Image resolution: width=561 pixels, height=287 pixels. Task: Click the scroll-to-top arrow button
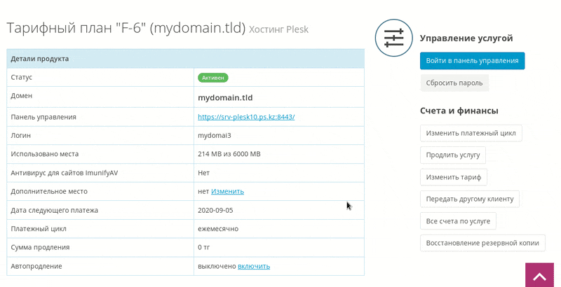[x=539, y=275]
